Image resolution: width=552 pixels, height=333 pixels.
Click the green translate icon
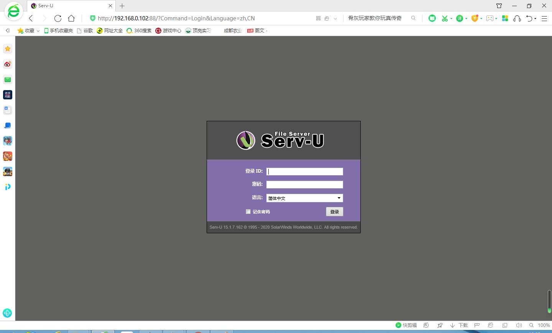click(459, 18)
